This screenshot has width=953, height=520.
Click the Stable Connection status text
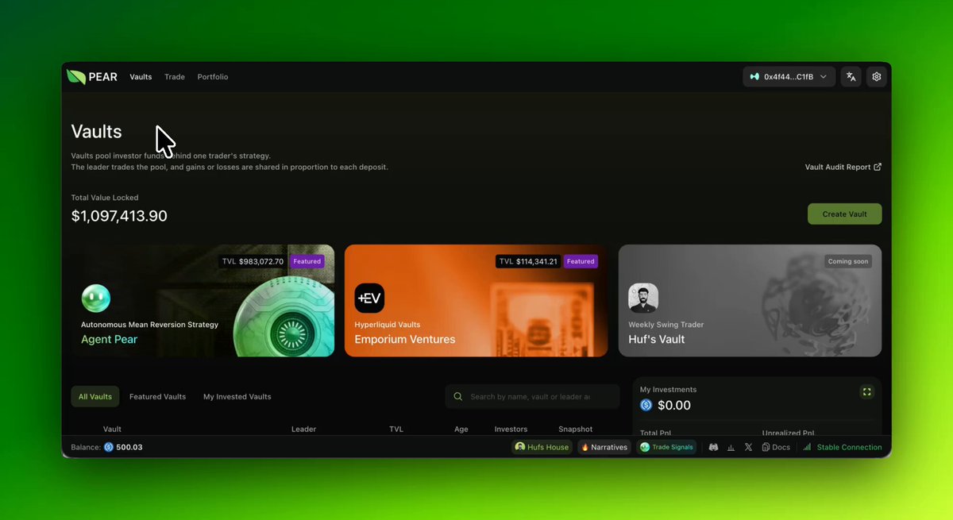(x=849, y=447)
